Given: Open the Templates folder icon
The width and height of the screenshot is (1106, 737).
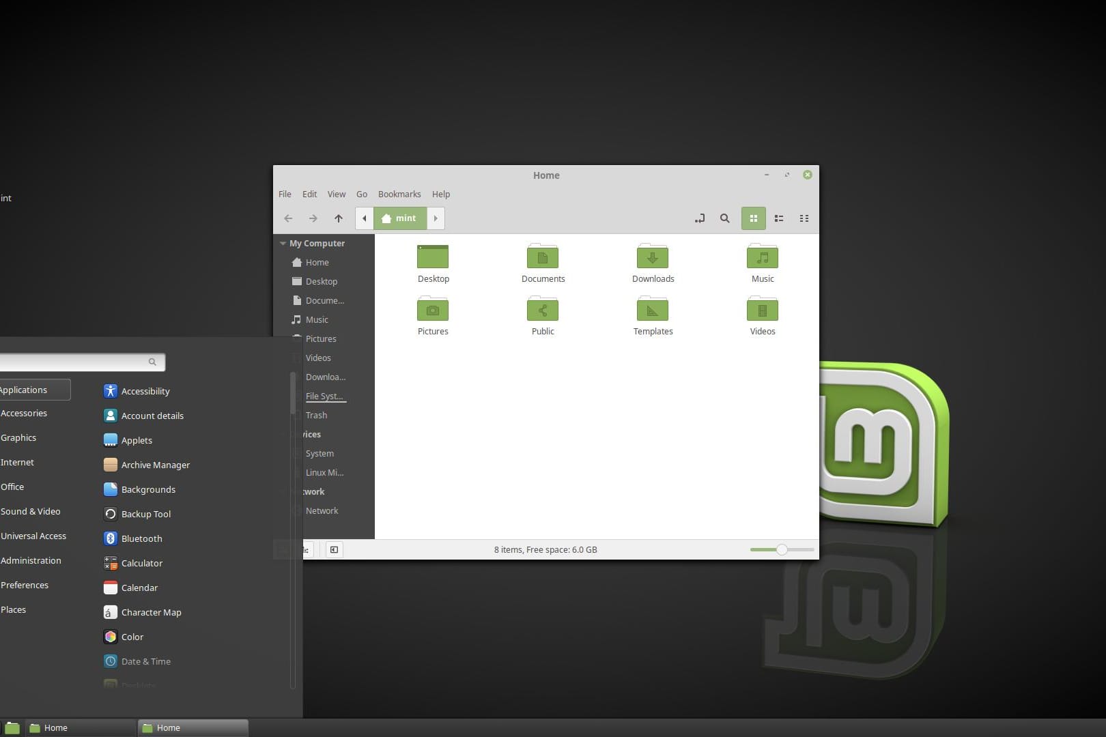Looking at the screenshot, I should (653, 310).
